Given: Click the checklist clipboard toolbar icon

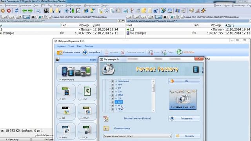Looking at the screenshot, I should click(78, 11).
